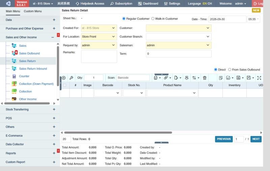Click the app logo in the top bar
This screenshot has width=270, height=171.
8,3
